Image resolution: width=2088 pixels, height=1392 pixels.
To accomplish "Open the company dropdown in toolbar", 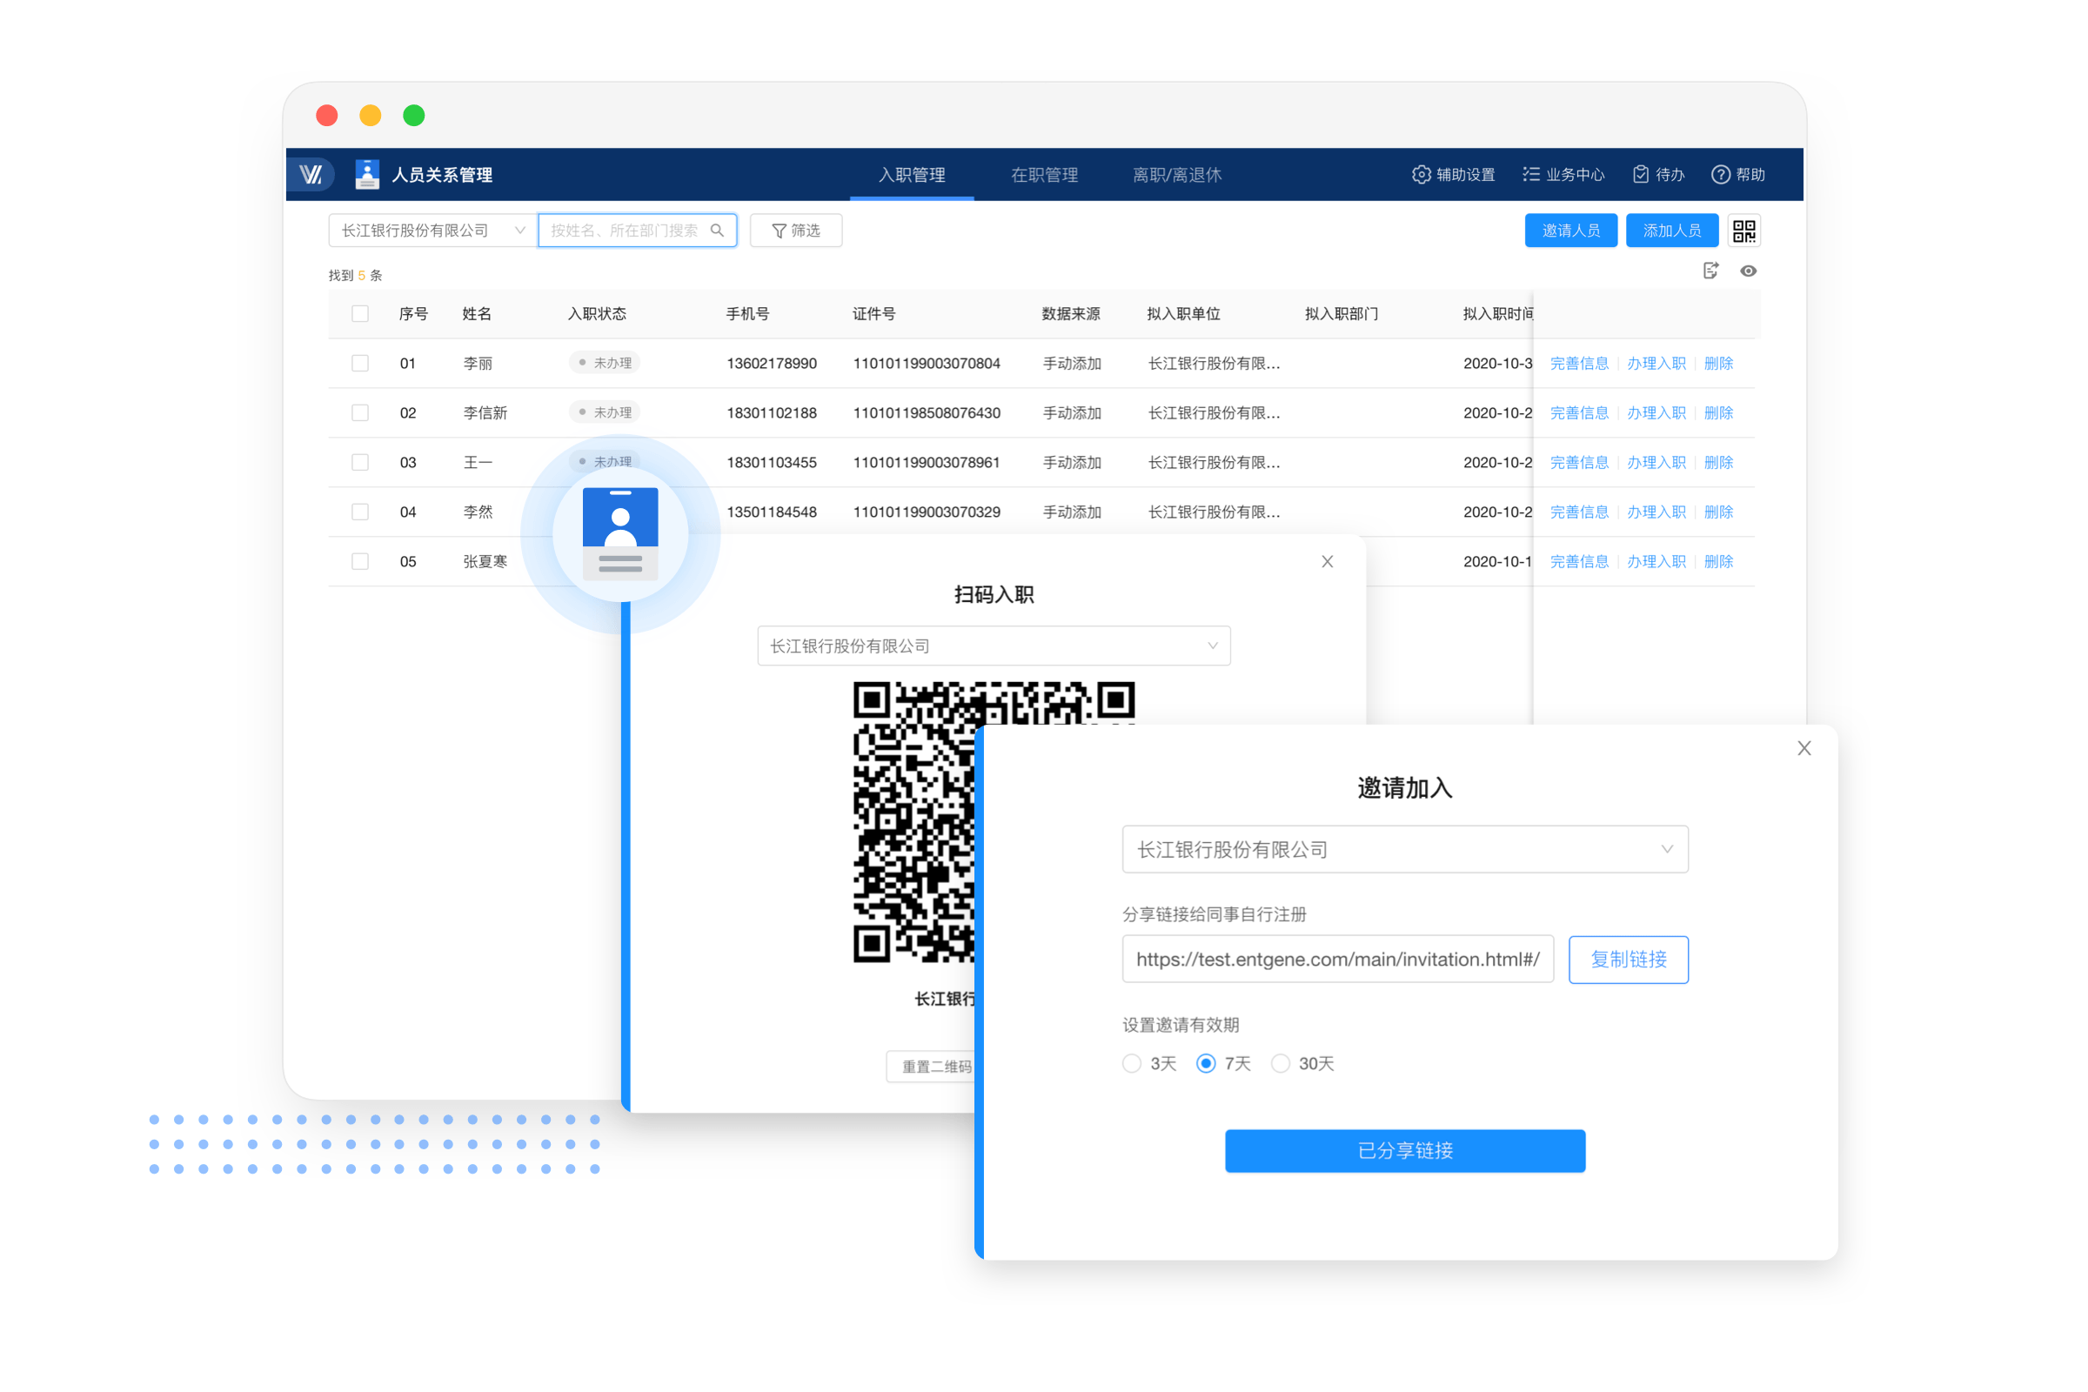I will (x=432, y=231).
